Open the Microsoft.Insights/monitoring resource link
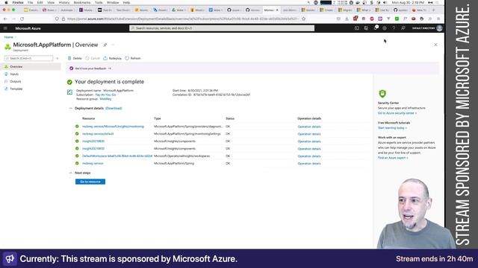The height and width of the screenshot is (268, 478). pyautogui.click(x=113, y=127)
